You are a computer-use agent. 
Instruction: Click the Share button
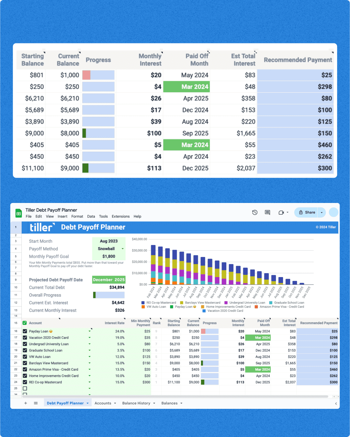tap(306, 212)
